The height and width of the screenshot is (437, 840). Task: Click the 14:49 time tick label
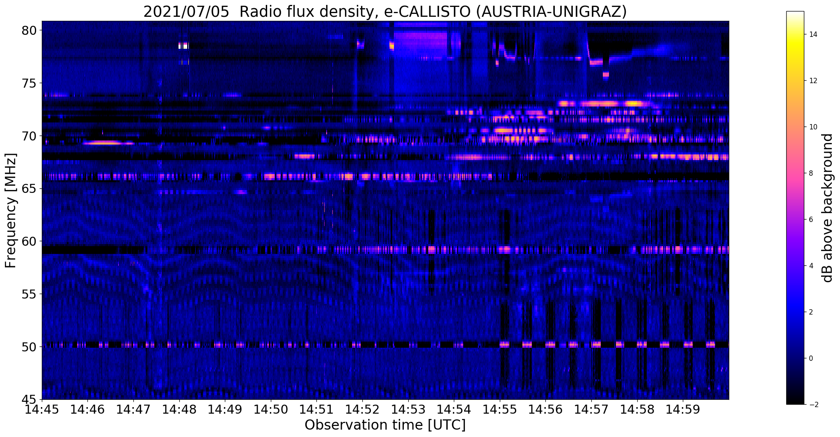coord(225,409)
